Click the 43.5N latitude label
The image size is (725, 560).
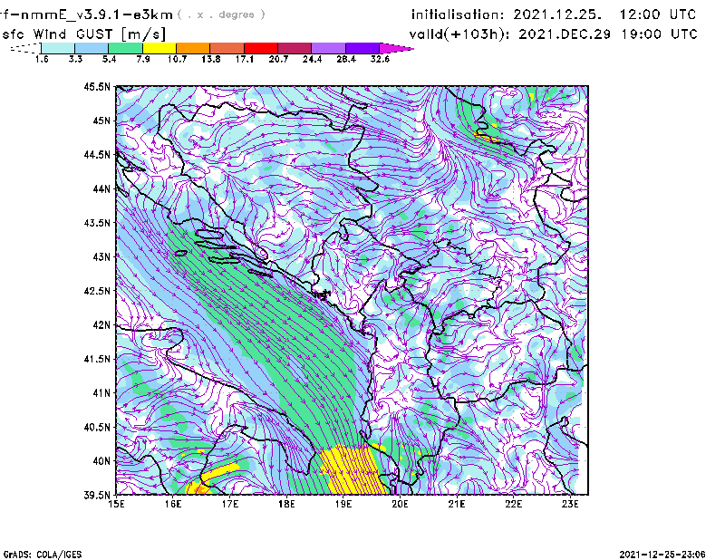pyautogui.click(x=97, y=222)
